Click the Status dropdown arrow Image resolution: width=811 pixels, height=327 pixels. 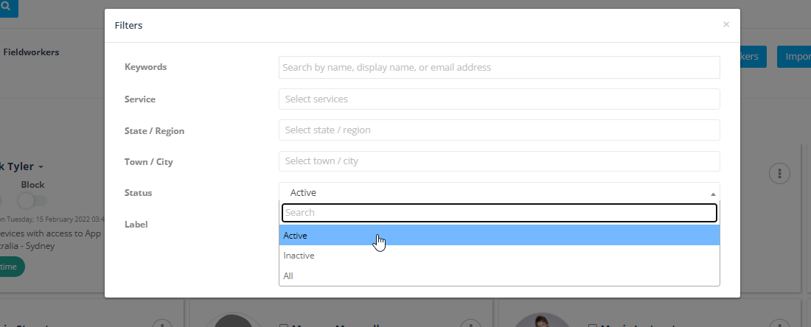713,194
